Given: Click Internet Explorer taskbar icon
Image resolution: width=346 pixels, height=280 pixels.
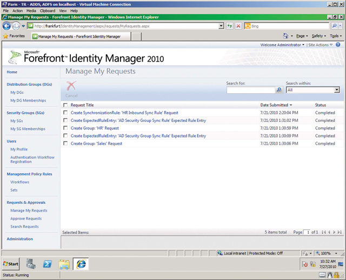Looking at the screenshot, I should 81,264.
